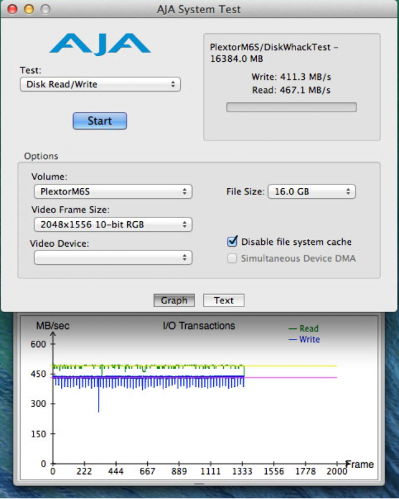
Task: Switch to the Text view tab
Action: 224,300
